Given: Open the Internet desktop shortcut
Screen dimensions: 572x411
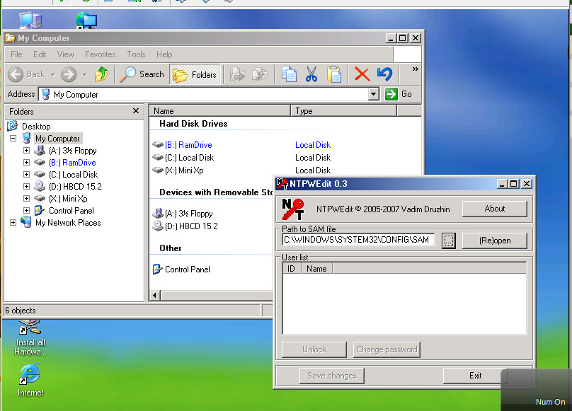Looking at the screenshot, I should point(30,374).
